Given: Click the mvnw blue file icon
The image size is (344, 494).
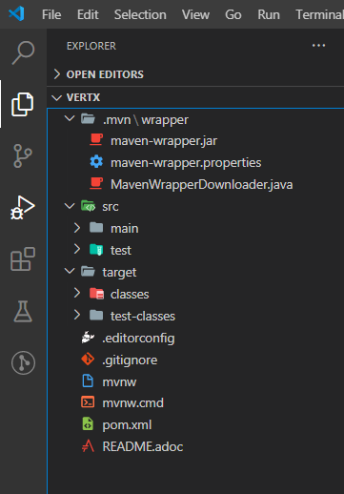Looking at the screenshot, I should [88, 381].
